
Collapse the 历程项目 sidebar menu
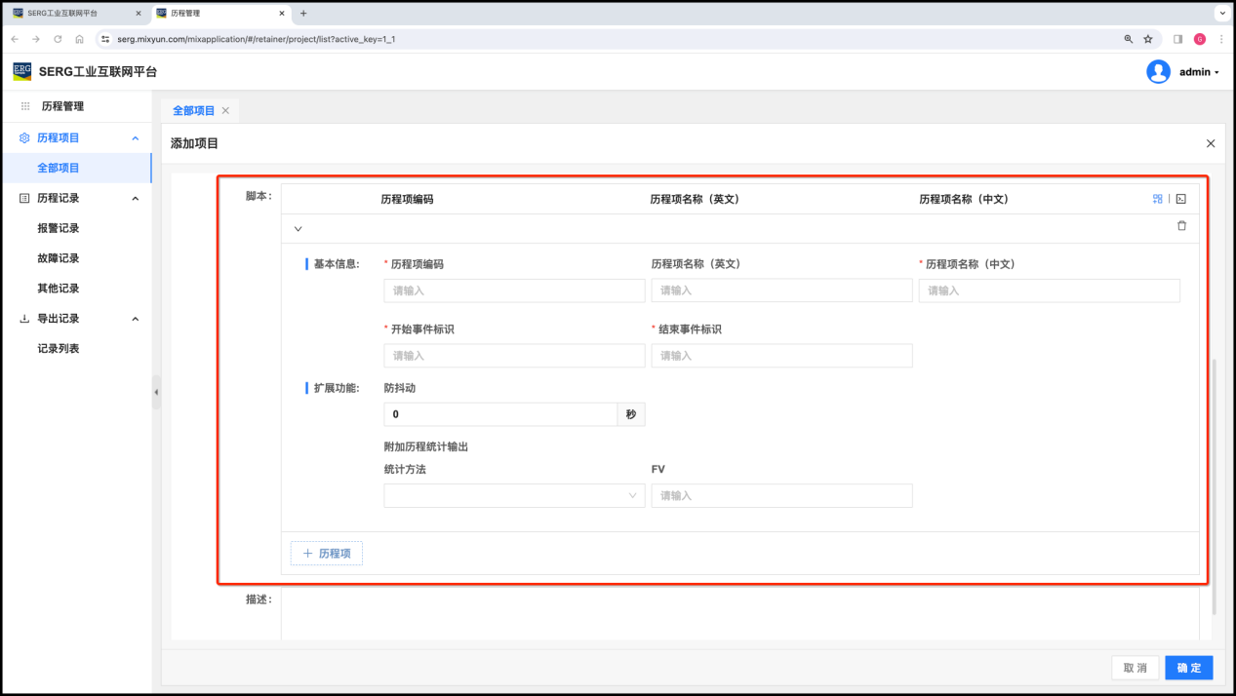[x=135, y=138]
